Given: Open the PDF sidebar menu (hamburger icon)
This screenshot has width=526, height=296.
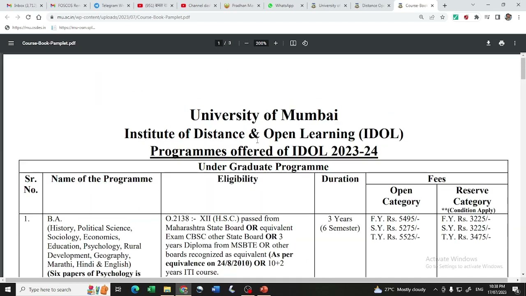Looking at the screenshot, I should tap(11, 43).
